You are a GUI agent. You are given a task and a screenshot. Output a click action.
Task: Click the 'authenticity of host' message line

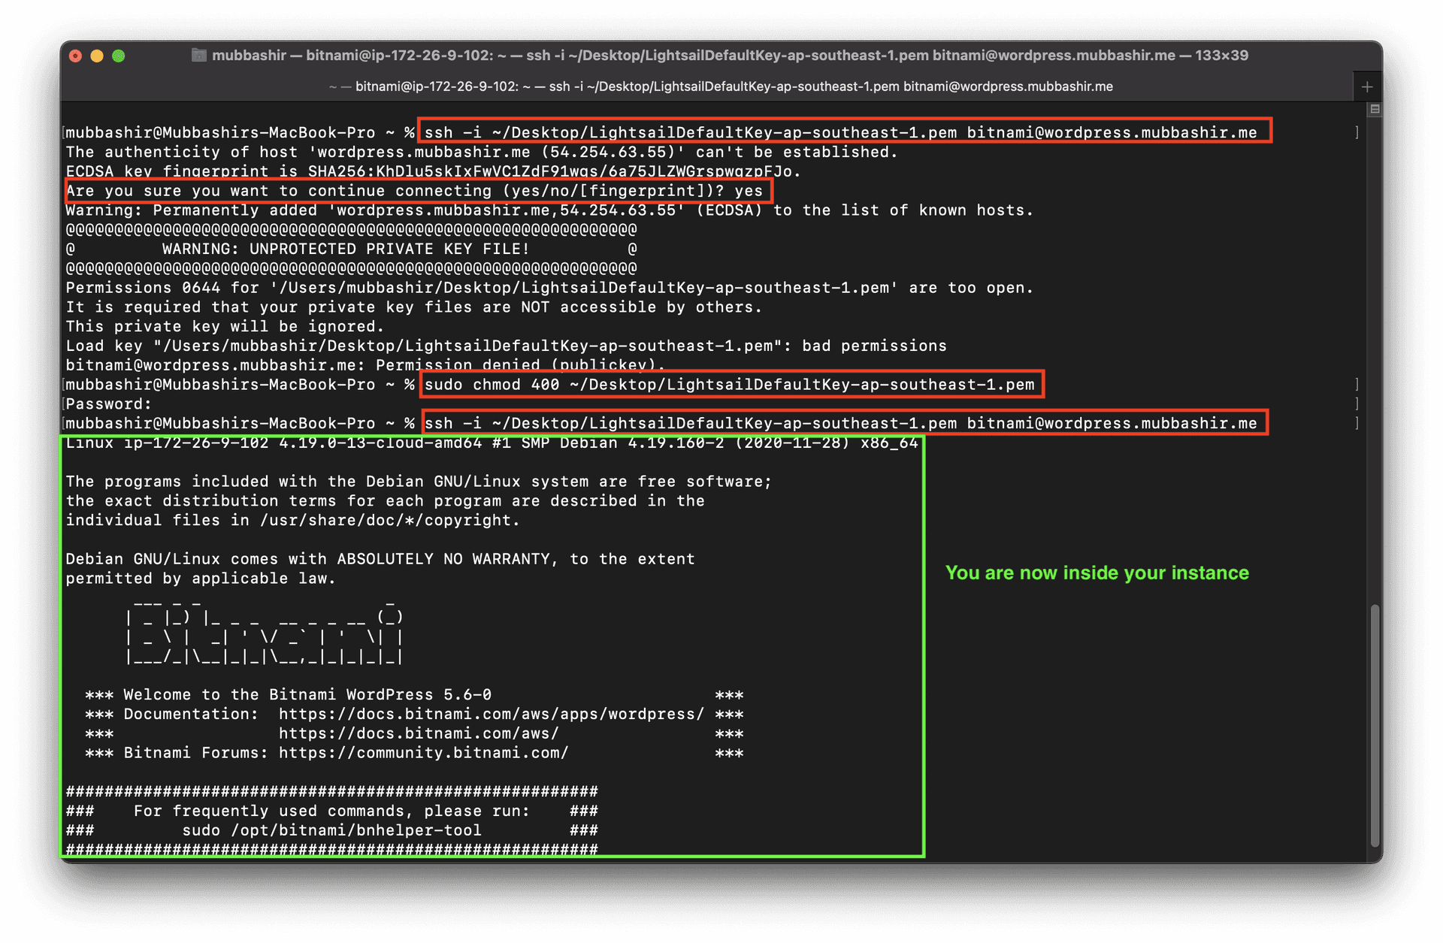pyautogui.click(x=482, y=153)
